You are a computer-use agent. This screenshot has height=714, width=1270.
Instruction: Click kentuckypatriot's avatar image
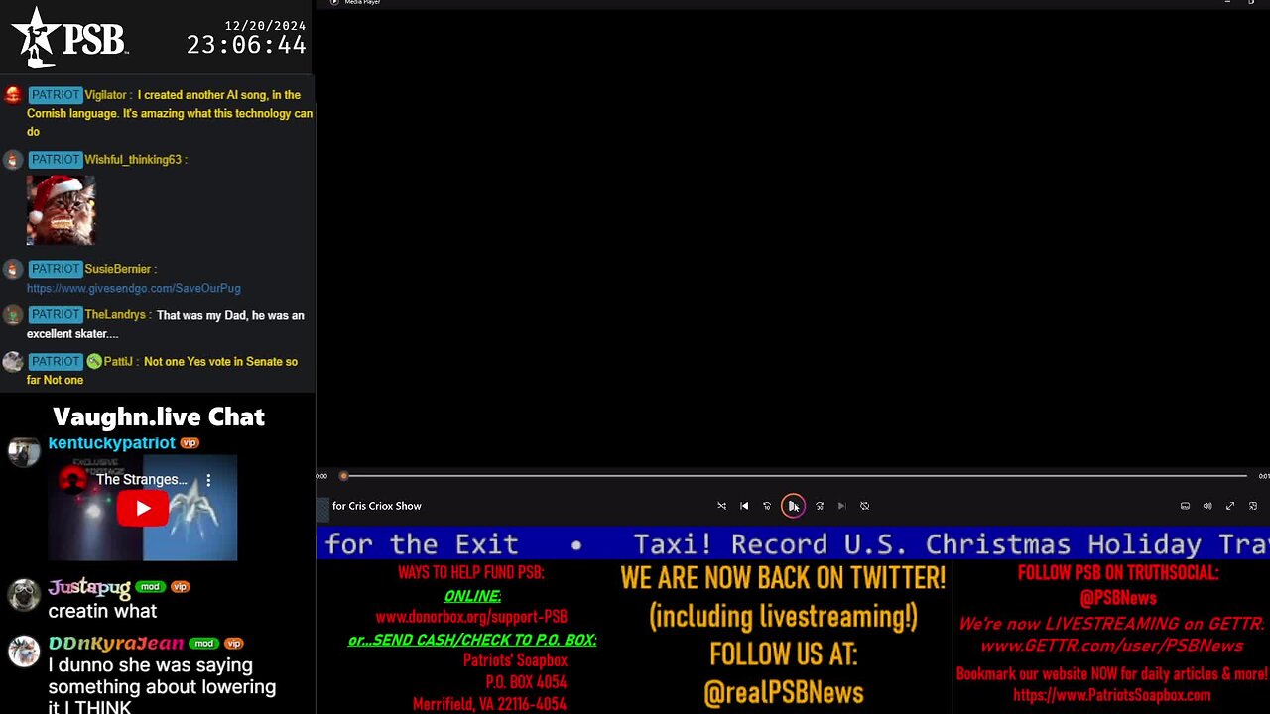pyautogui.click(x=24, y=451)
